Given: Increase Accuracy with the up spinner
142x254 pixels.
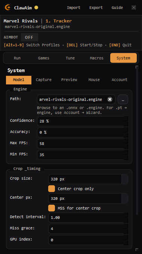Looking at the screenshot, I should 126,130.
